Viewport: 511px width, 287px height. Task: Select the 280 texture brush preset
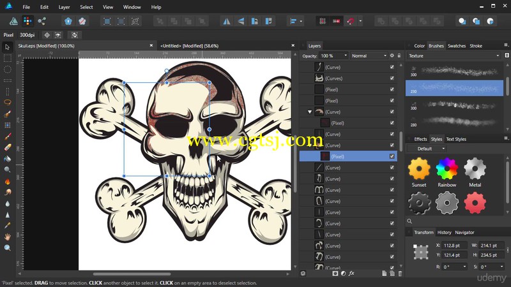coord(455,121)
